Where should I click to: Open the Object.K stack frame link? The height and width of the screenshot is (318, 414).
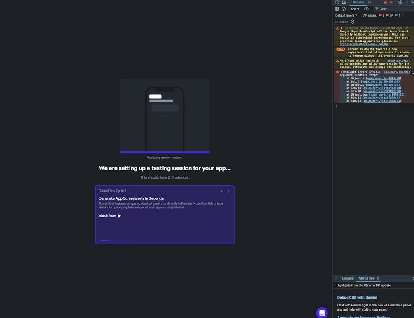[x=383, y=85]
